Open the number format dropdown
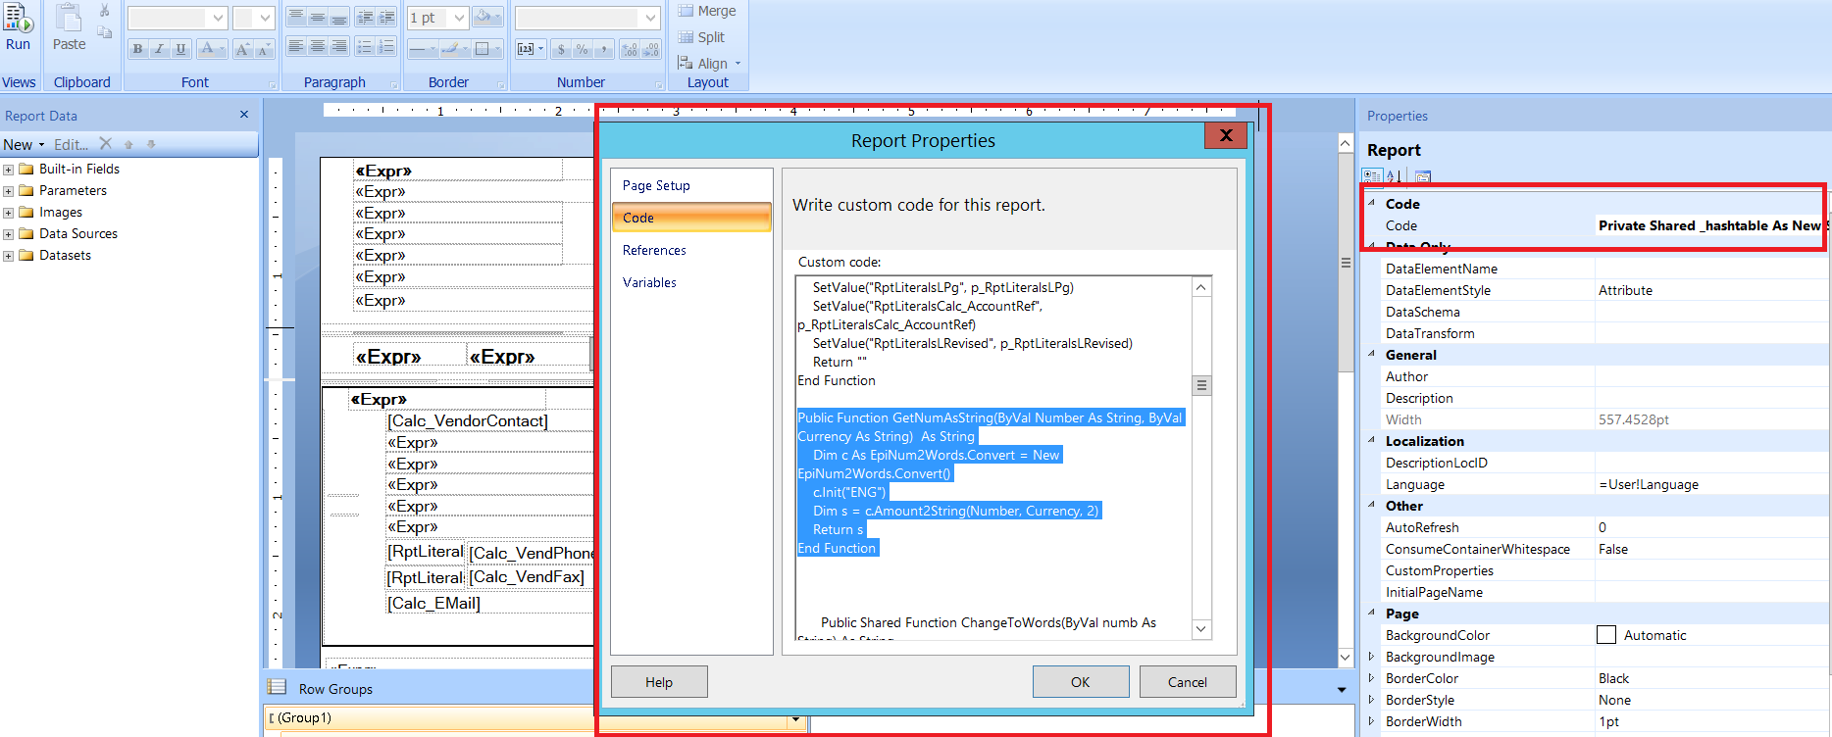Image resolution: width=1832 pixels, height=737 pixels. (649, 18)
